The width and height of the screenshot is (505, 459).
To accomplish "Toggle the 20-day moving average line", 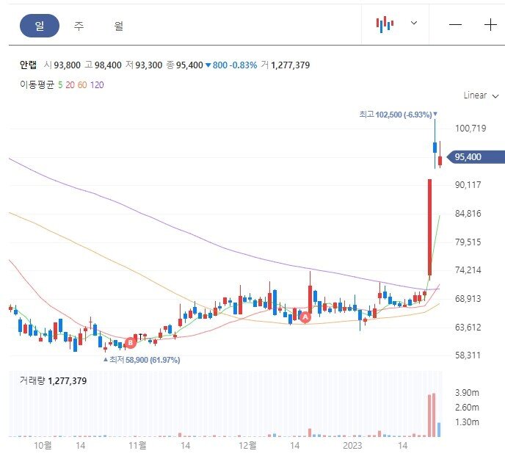I will [69, 84].
